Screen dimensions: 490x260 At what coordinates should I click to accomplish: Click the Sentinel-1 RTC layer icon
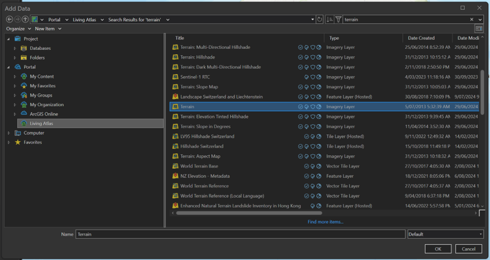point(175,77)
